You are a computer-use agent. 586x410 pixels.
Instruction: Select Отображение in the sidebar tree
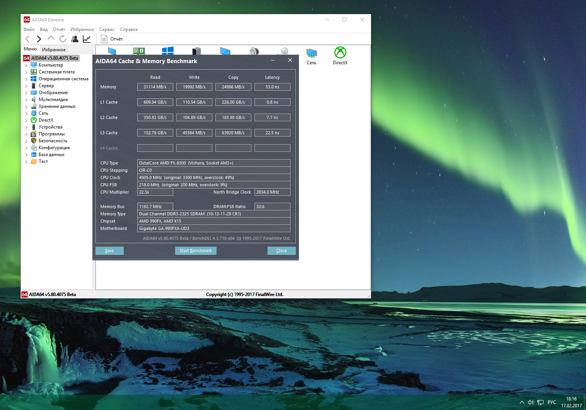pyautogui.click(x=53, y=93)
